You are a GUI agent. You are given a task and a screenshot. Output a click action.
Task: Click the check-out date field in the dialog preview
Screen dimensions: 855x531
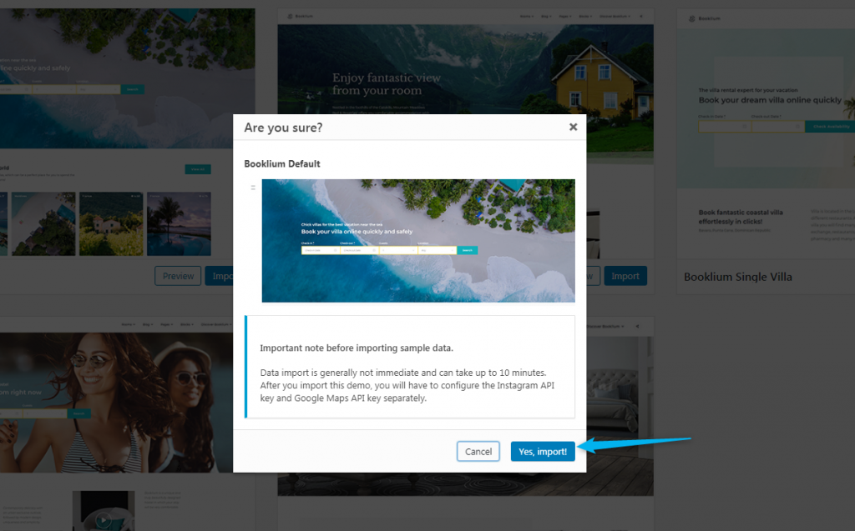[359, 251]
